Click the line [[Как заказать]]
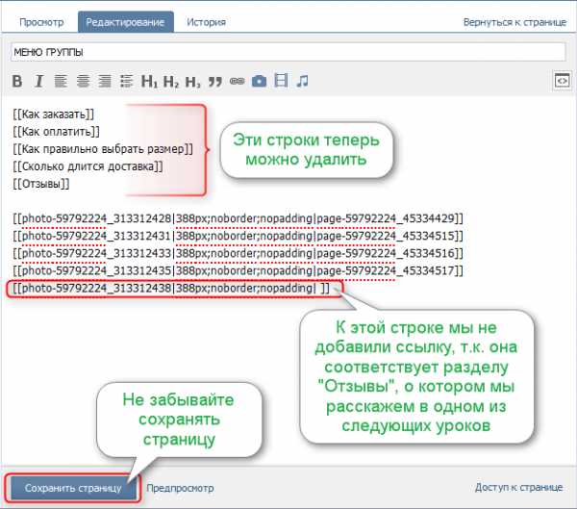Viewport: 577px width, 509px height. pyautogui.click(x=53, y=115)
